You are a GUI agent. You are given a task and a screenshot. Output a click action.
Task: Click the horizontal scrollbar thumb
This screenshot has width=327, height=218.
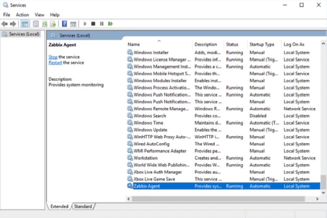point(218,199)
